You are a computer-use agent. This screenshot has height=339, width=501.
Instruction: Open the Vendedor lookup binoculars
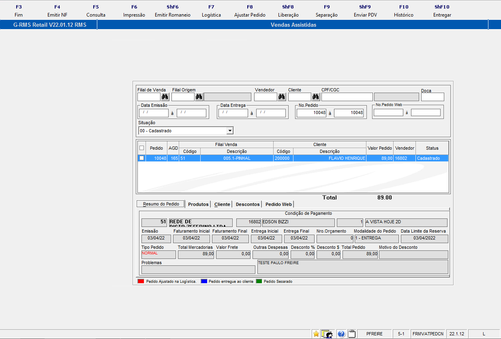point(281,97)
